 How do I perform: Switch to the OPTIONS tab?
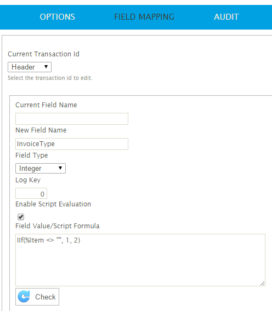57,17
